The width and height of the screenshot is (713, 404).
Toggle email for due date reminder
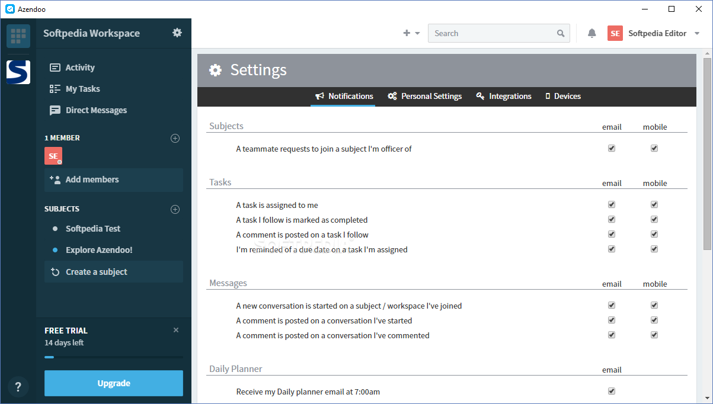tap(612, 249)
